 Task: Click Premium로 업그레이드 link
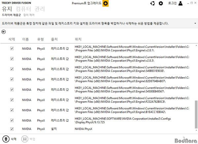click(86, 3)
